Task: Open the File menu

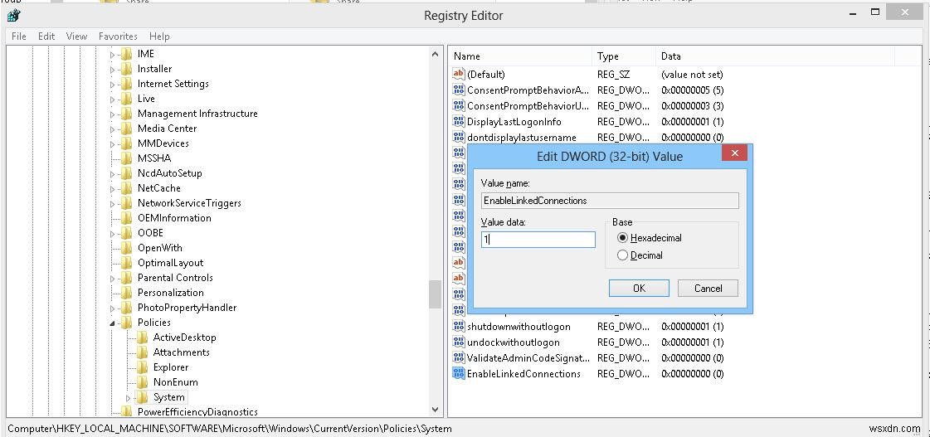Action: (19, 36)
